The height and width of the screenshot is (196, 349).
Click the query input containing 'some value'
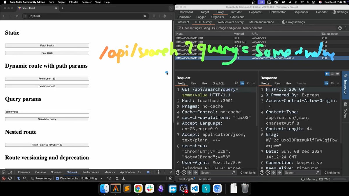click(47, 112)
